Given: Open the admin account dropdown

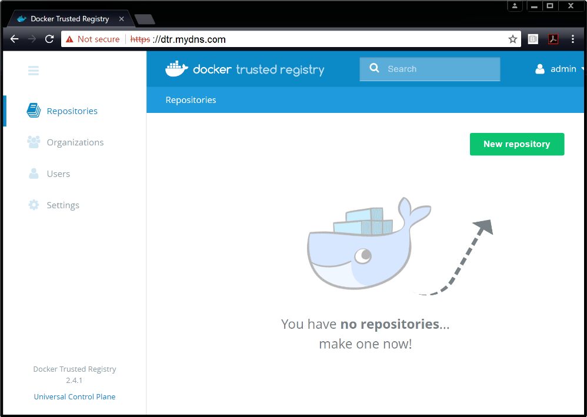Looking at the screenshot, I should pyautogui.click(x=559, y=69).
